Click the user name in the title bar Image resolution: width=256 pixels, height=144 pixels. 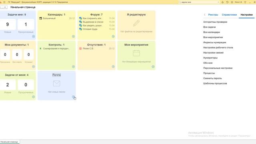click(238, 2)
